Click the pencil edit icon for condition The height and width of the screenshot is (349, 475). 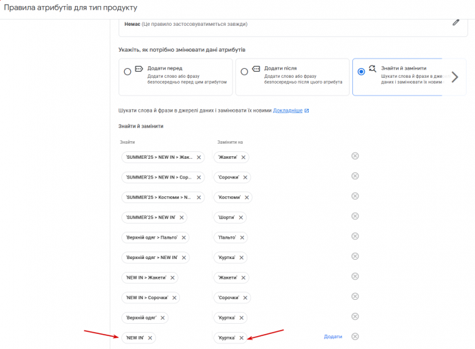(x=456, y=22)
